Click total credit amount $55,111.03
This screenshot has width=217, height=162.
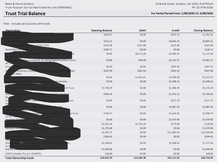[173, 158]
